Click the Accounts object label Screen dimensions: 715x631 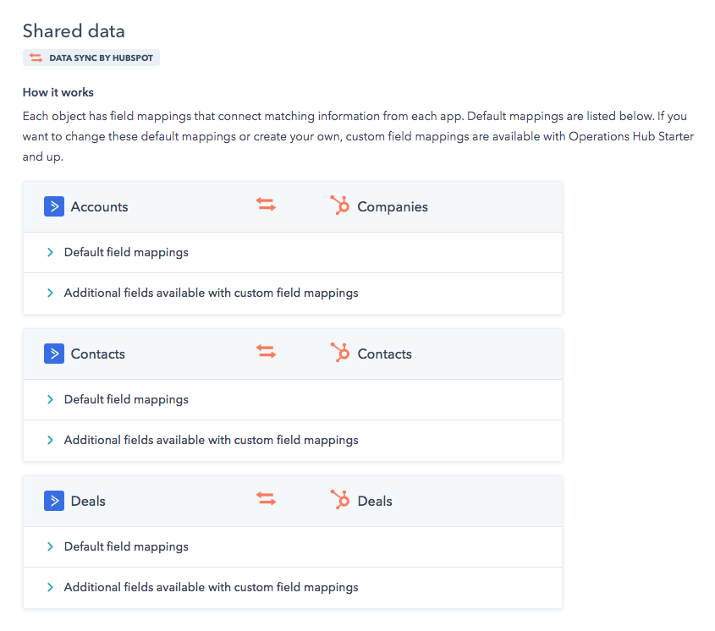pos(100,206)
